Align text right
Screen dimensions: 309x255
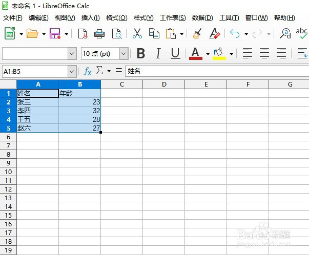[x=281, y=53]
